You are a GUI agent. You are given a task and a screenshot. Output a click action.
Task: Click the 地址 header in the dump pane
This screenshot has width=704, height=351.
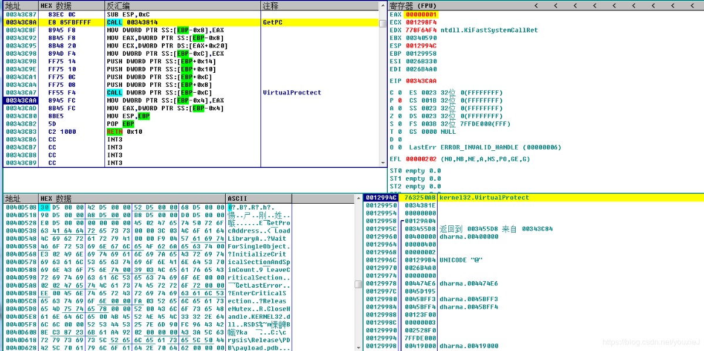click(x=21, y=198)
